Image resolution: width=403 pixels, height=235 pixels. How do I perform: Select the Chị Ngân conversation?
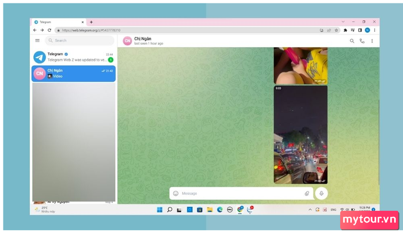click(x=74, y=74)
